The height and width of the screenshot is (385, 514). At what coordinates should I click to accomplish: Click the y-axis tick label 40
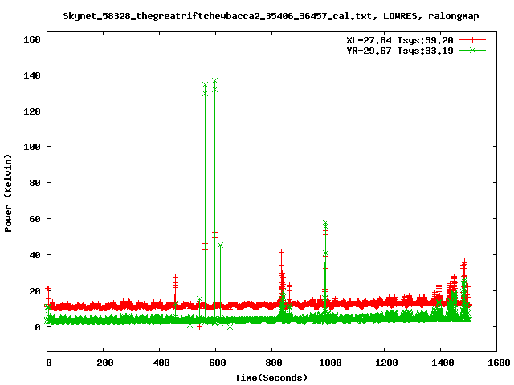35,255
